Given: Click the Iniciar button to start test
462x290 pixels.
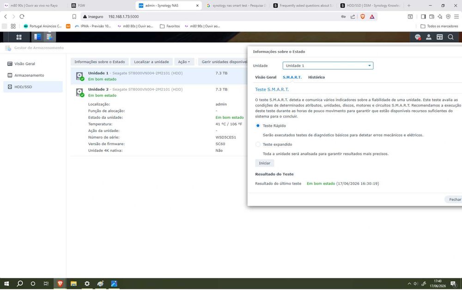Looking at the screenshot, I should click(x=264, y=163).
